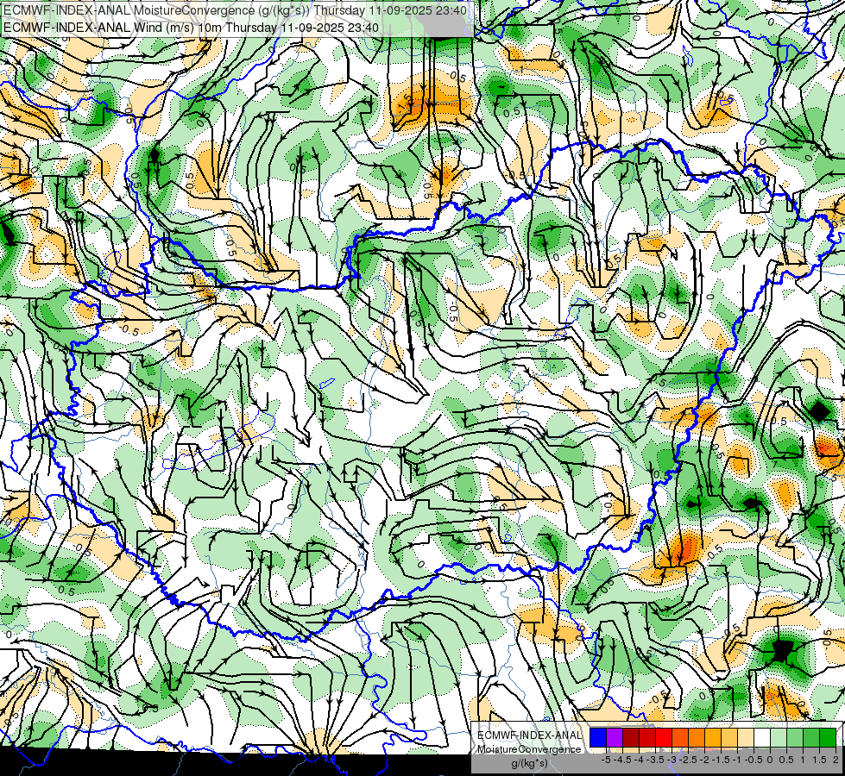The height and width of the screenshot is (776, 845).
Task: Click the legend unit g/(kg*s)
Action: coord(529,763)
